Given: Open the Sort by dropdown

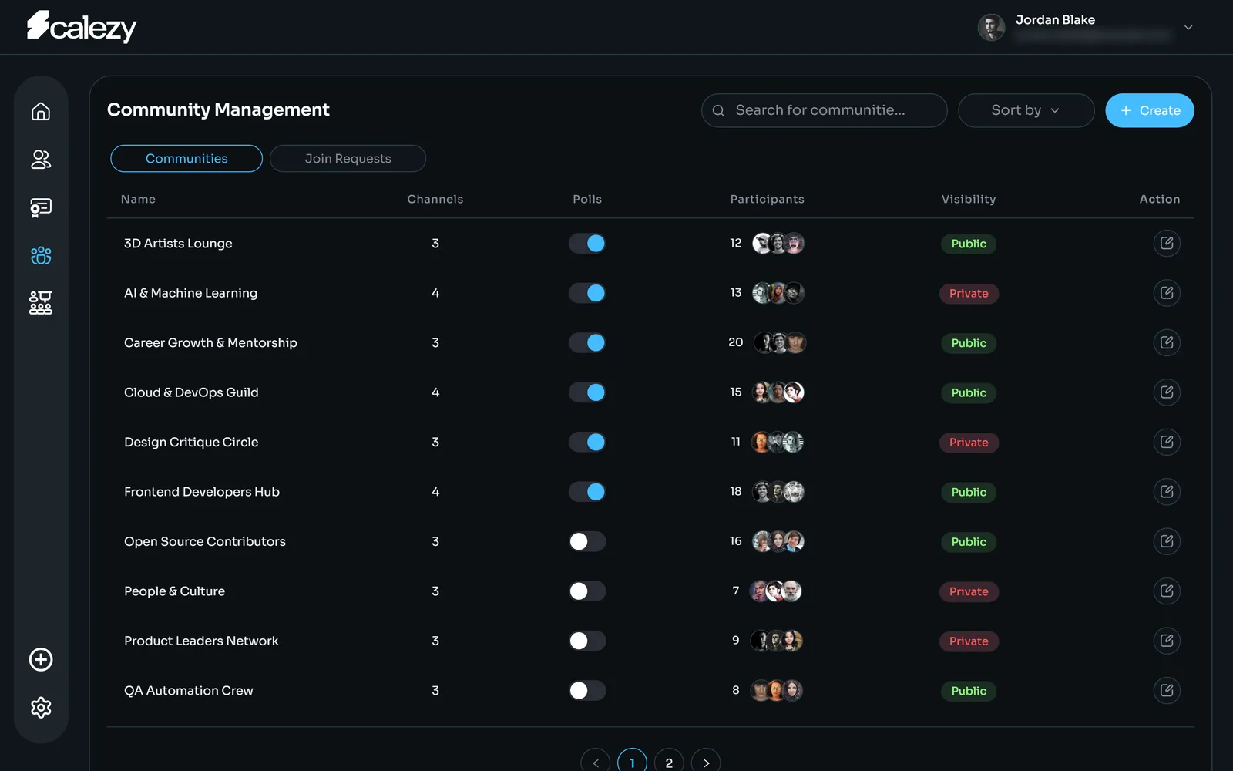Looking at the screenshot, I should point(1026,110).
